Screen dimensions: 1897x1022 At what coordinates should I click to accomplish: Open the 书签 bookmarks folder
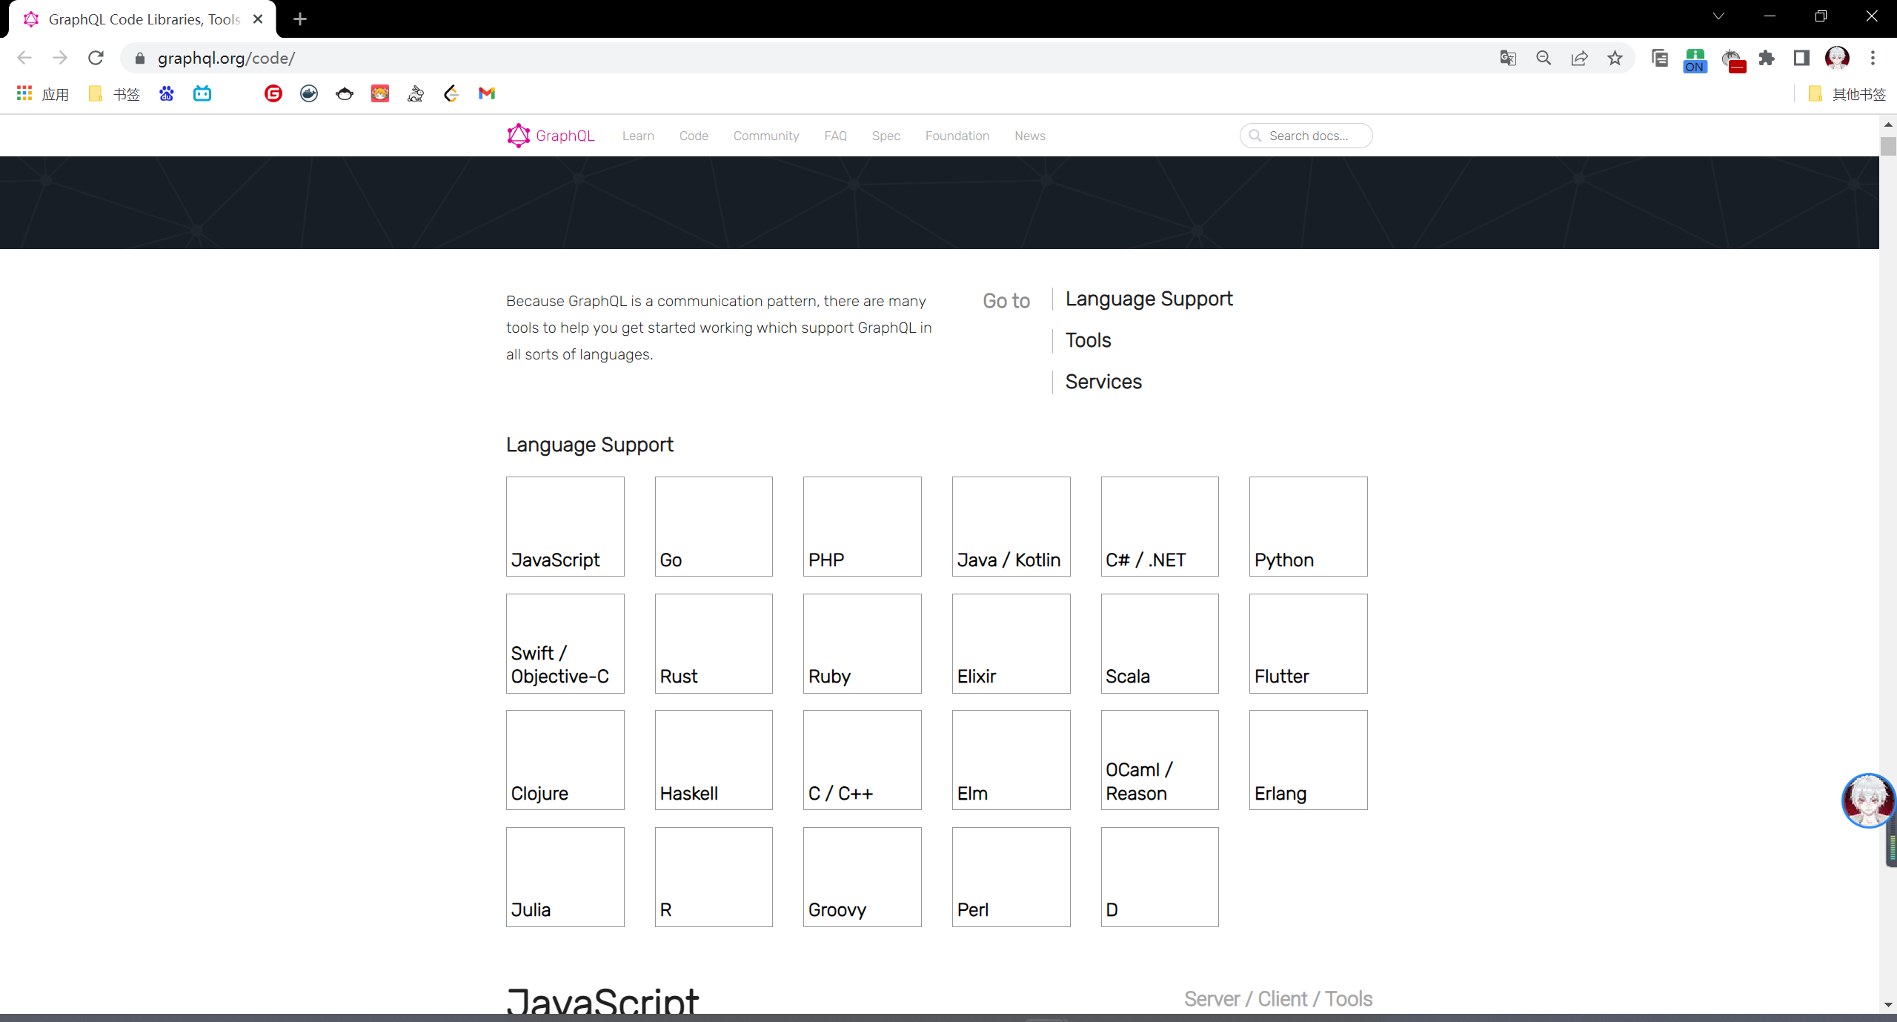(x=114, y=93)
